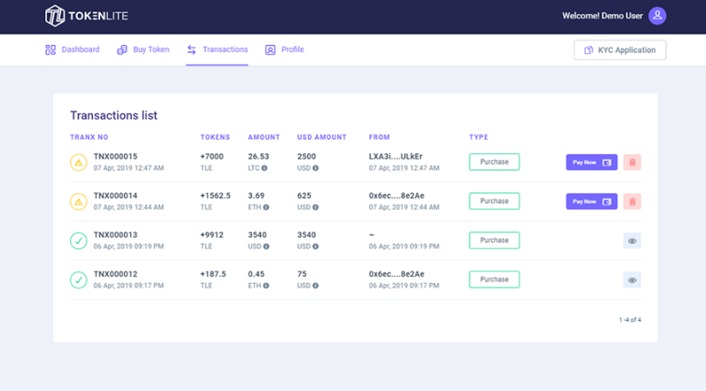Click the approved checkmark icon for TNX000013
706x391 pixels.
[x=79, y=241]
